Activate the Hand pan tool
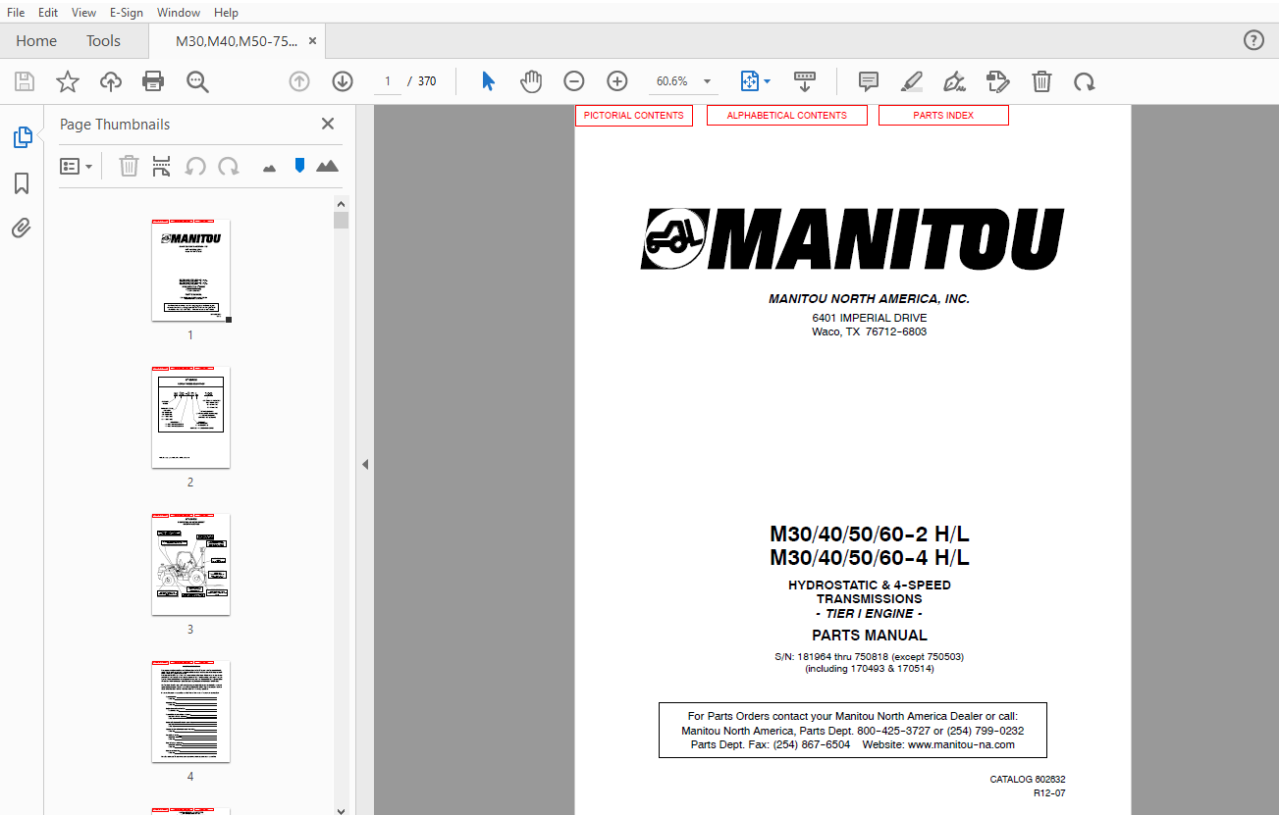Image resolution: width=1279 pixels, height=815 pixels. pos(531,81)
